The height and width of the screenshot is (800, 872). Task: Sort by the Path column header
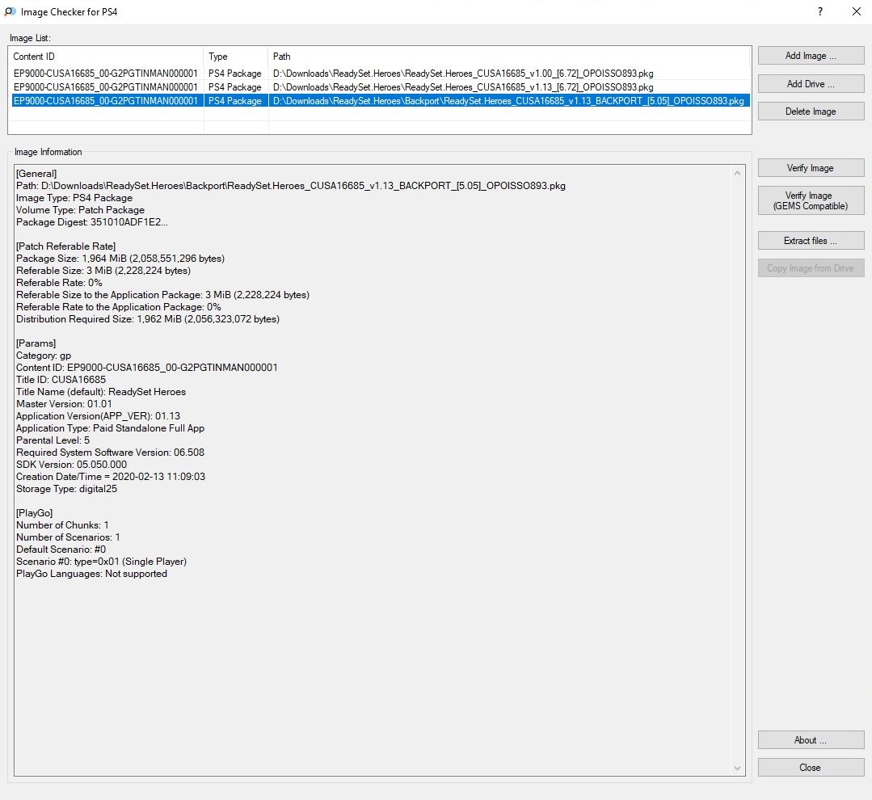point(509,56)
